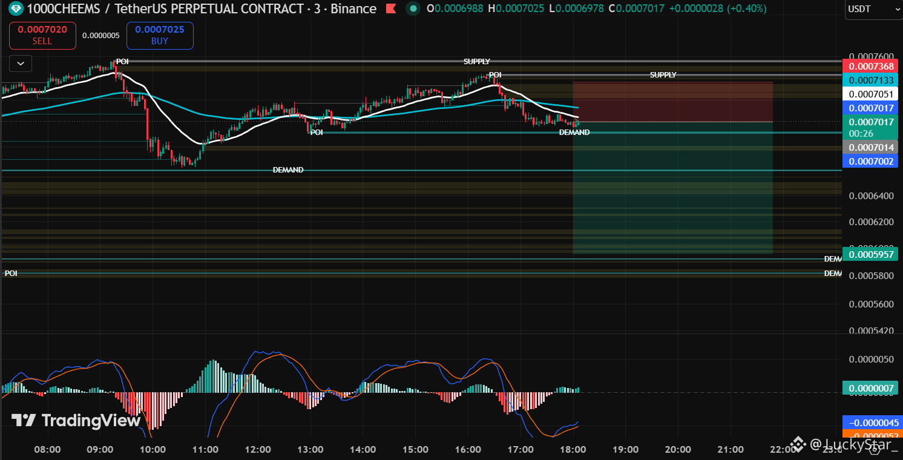Click the Binance exchange name in the title
The width and height of the screenshot is (903, 460).
[x=355, y=8]
